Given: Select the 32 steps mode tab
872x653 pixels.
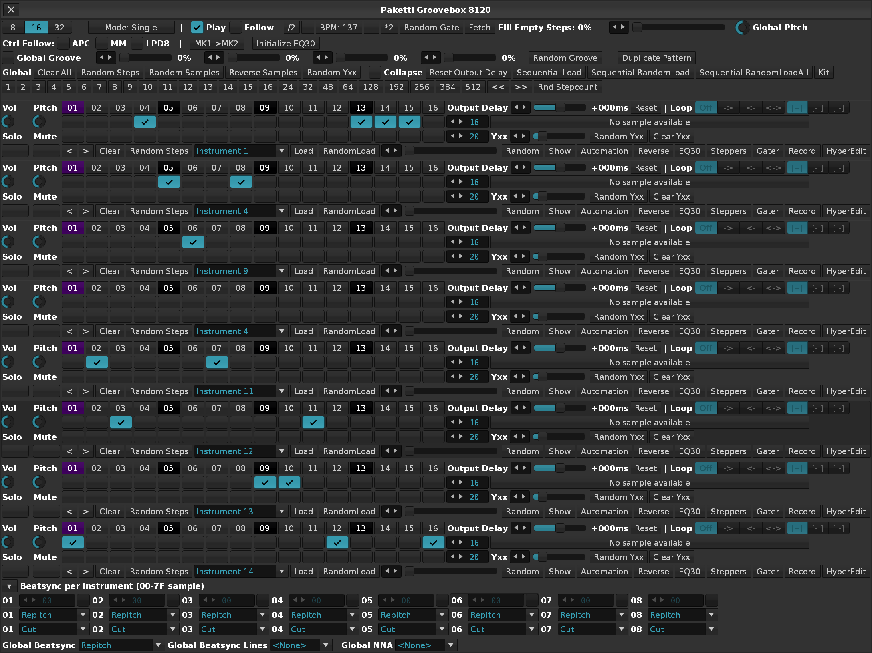Looking at the screenshot, I should 59,28.
